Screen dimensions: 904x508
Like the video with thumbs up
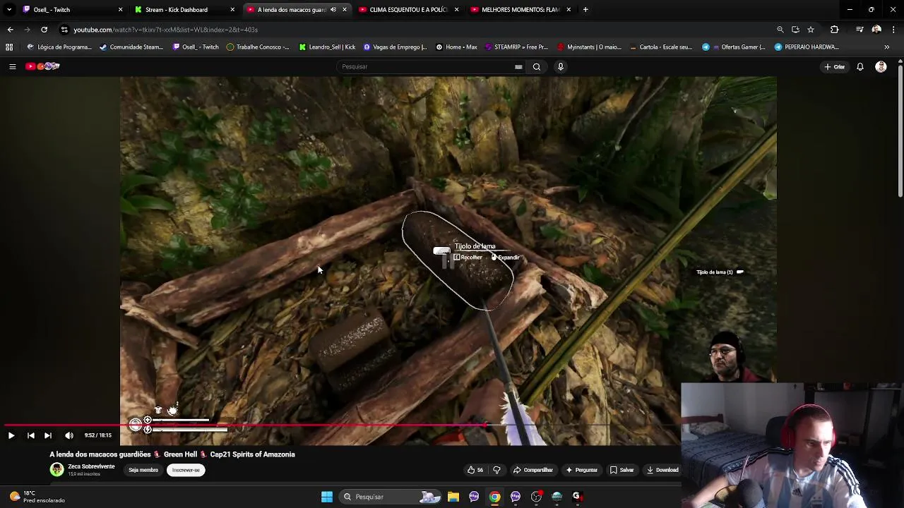[x=475, y=470]
